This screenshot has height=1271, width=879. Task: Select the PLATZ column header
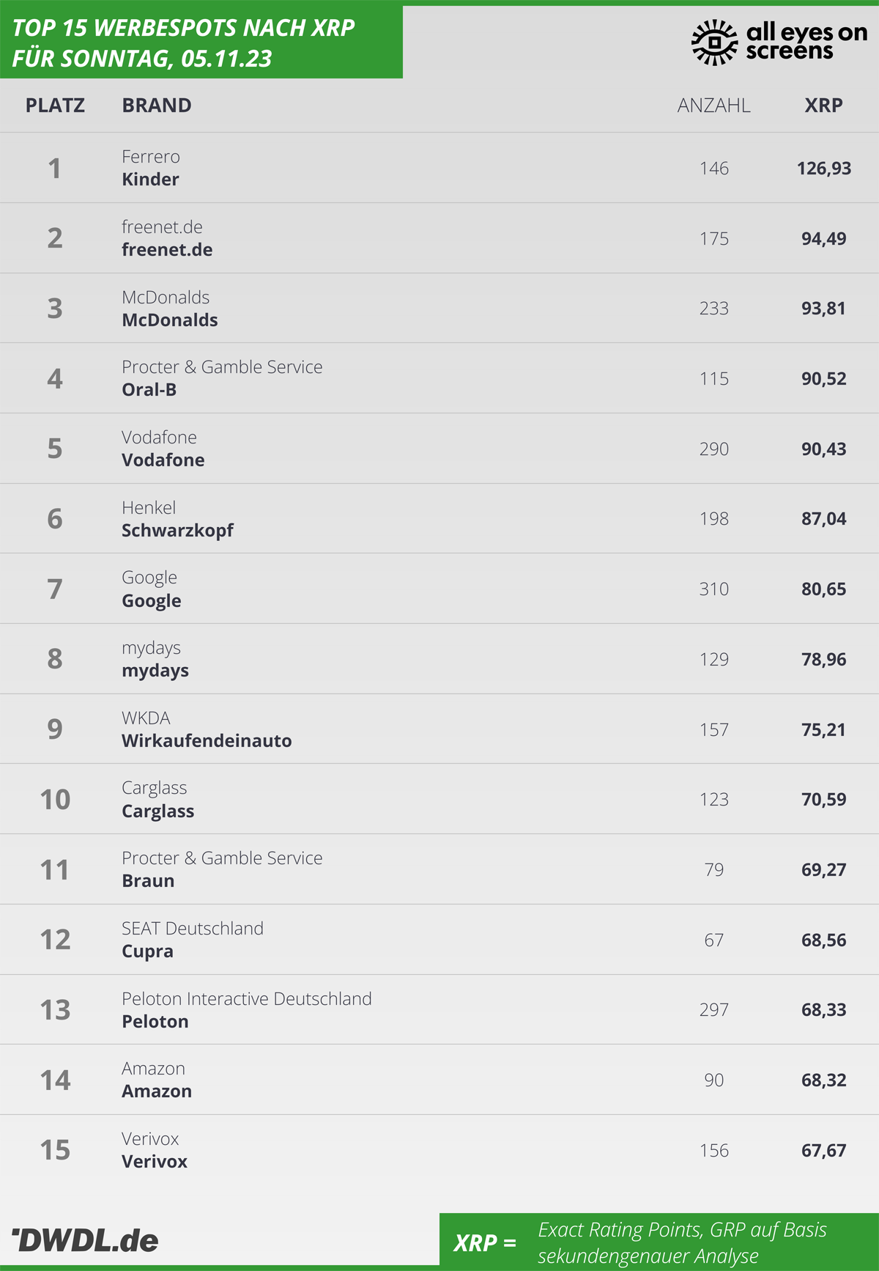[55, 106]
